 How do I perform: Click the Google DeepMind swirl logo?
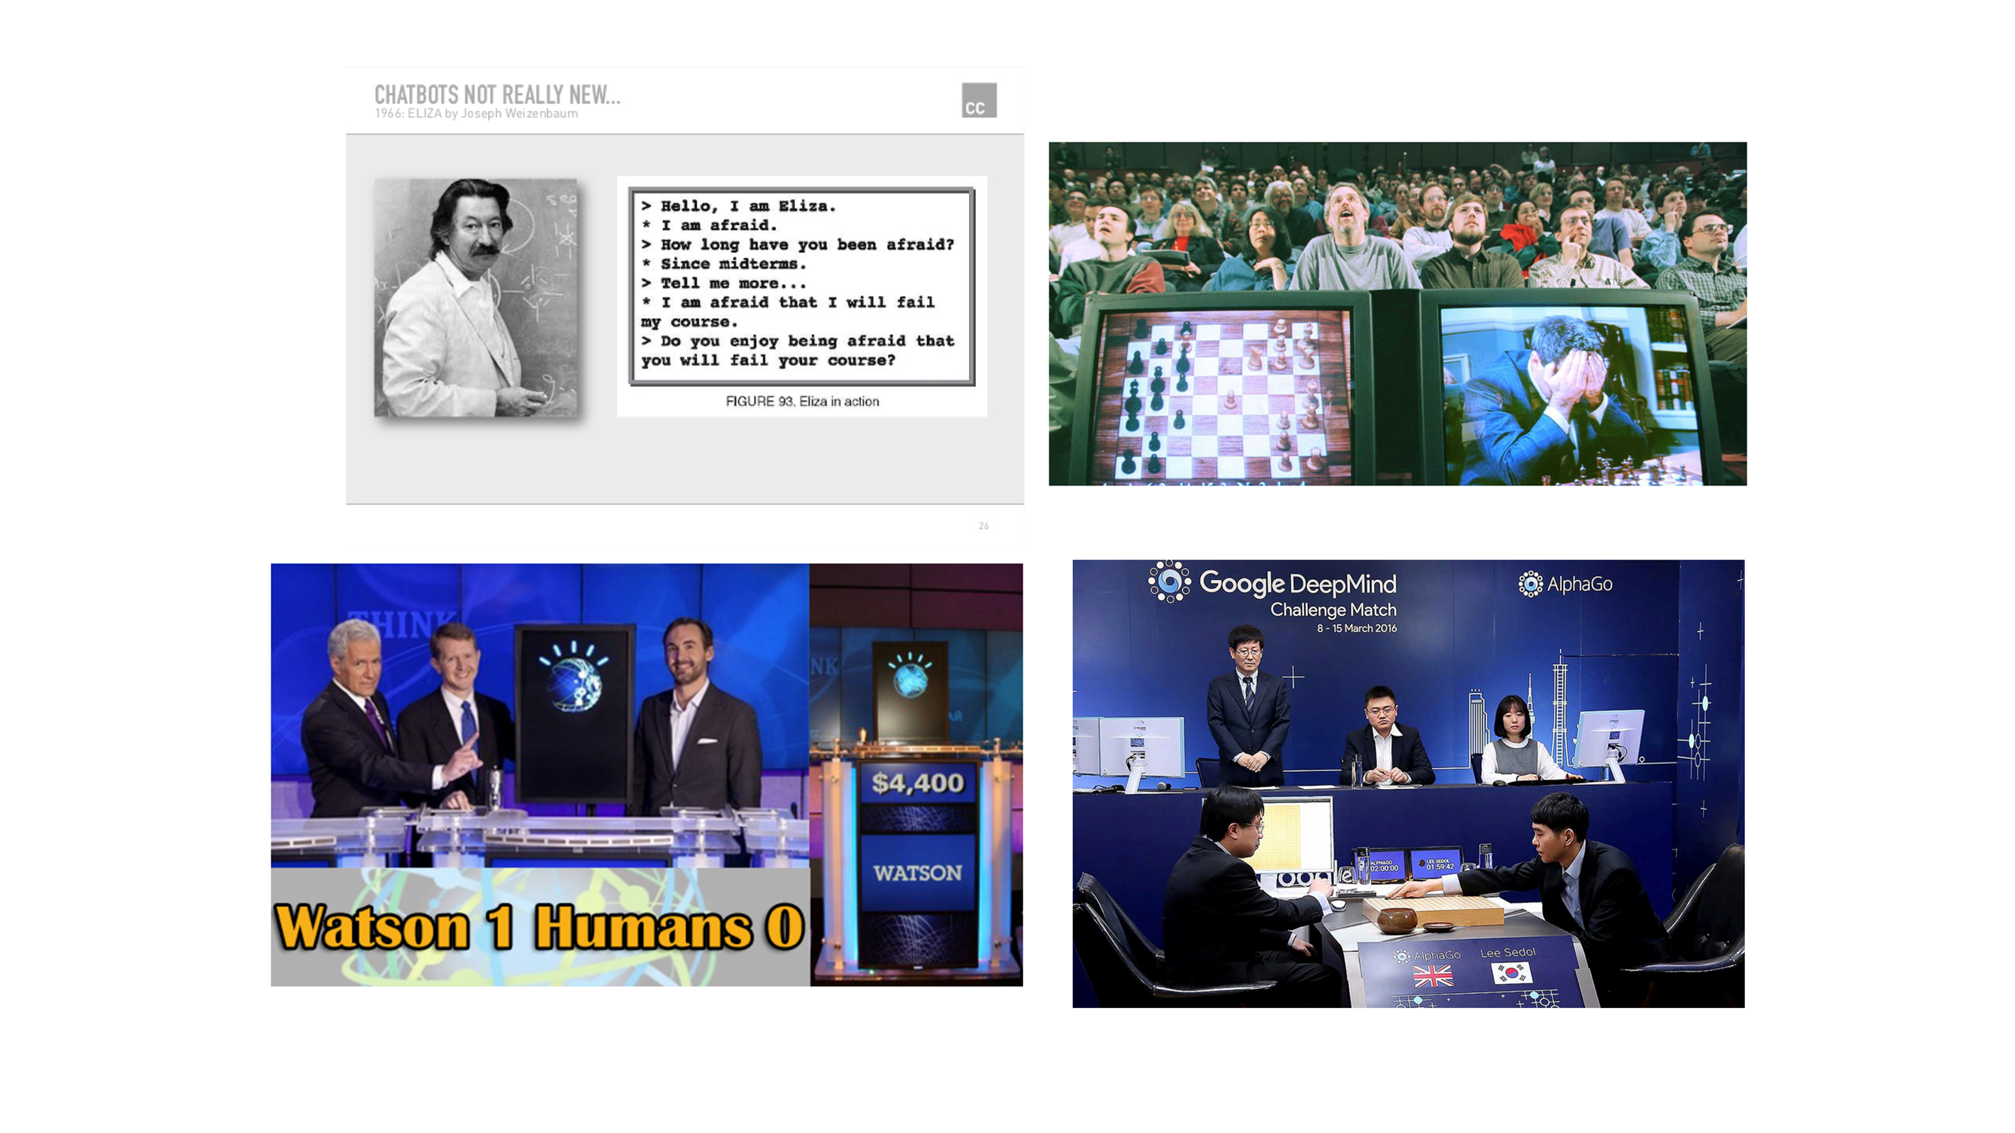[x=1169, y=581]
